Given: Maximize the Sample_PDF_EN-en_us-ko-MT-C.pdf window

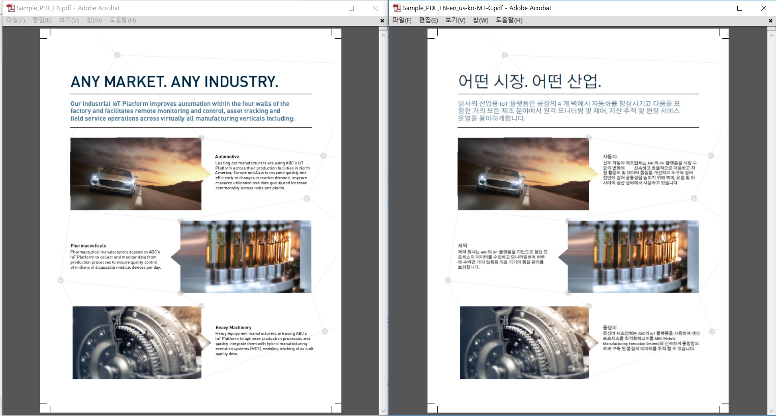Looking at the screenshot, I should pos(740,8).
